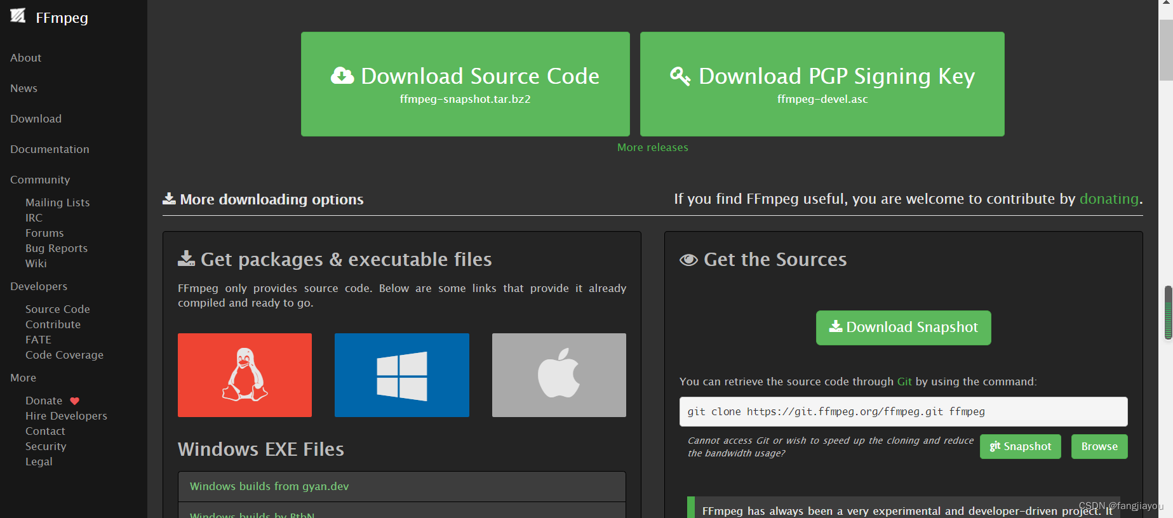Screen dimensions: 1173x518
Task: Open the Windows logo packages tile
Action: tap(402, 375)
